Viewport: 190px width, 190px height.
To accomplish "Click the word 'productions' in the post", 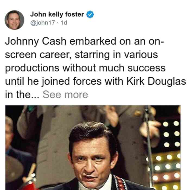I will click(x=32, y=68).
